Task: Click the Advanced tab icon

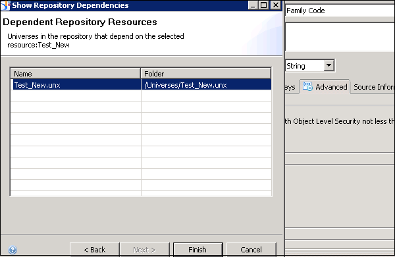Action: (x=307, y=86)
